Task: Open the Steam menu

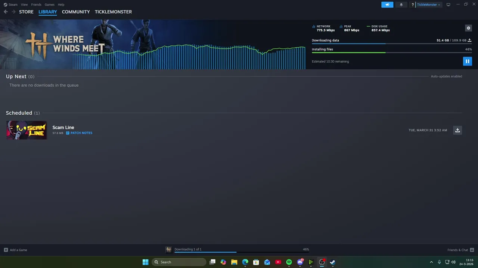Action: tap(13, 4)
